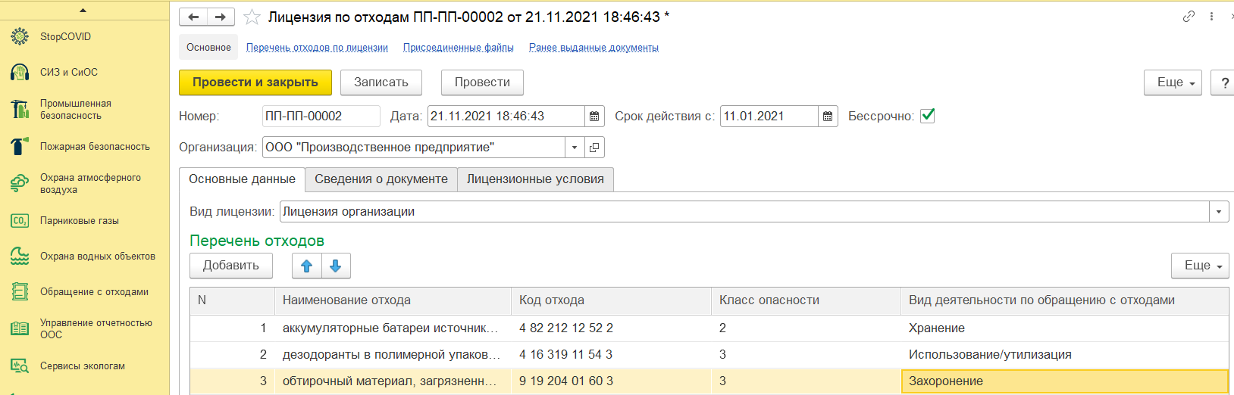This screenshot has width=1234, height=395.
Task: Open the Сервисы экологам icon
Action: 20,365
